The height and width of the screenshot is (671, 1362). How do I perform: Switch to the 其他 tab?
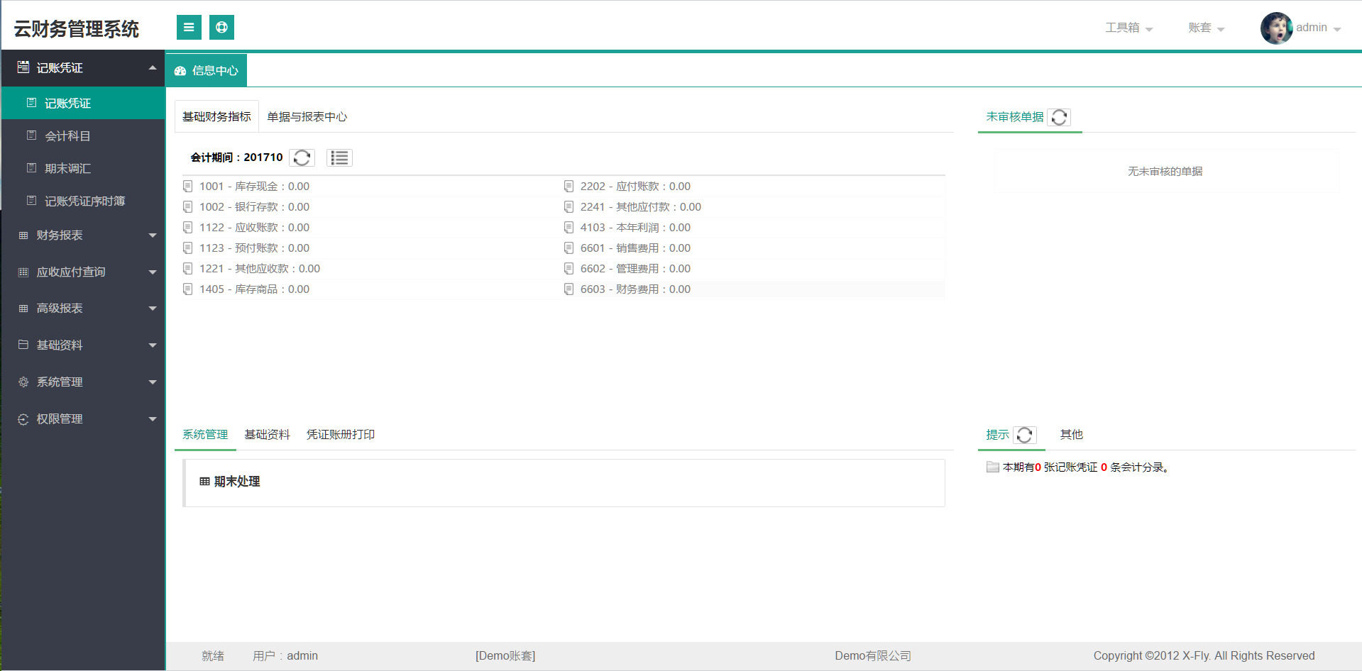pos(1071,435)
